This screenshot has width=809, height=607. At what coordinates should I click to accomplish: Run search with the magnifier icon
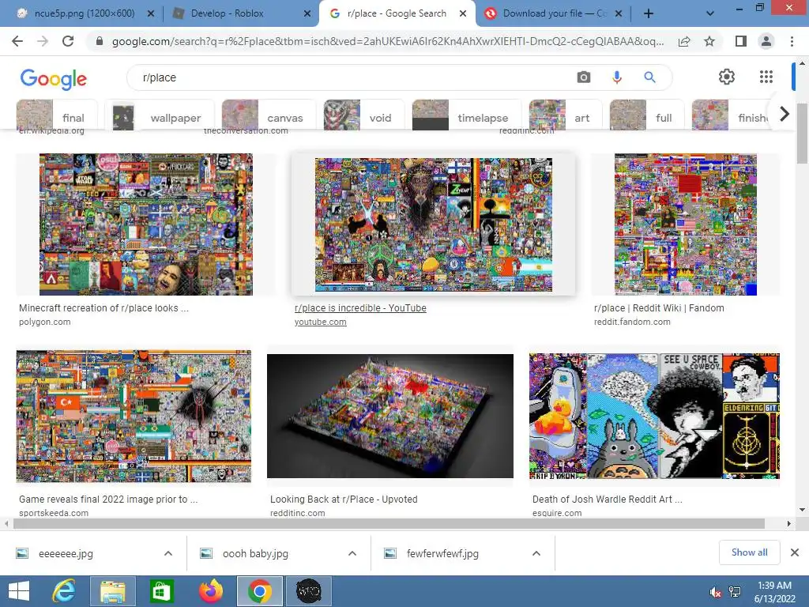pos(649,77)
